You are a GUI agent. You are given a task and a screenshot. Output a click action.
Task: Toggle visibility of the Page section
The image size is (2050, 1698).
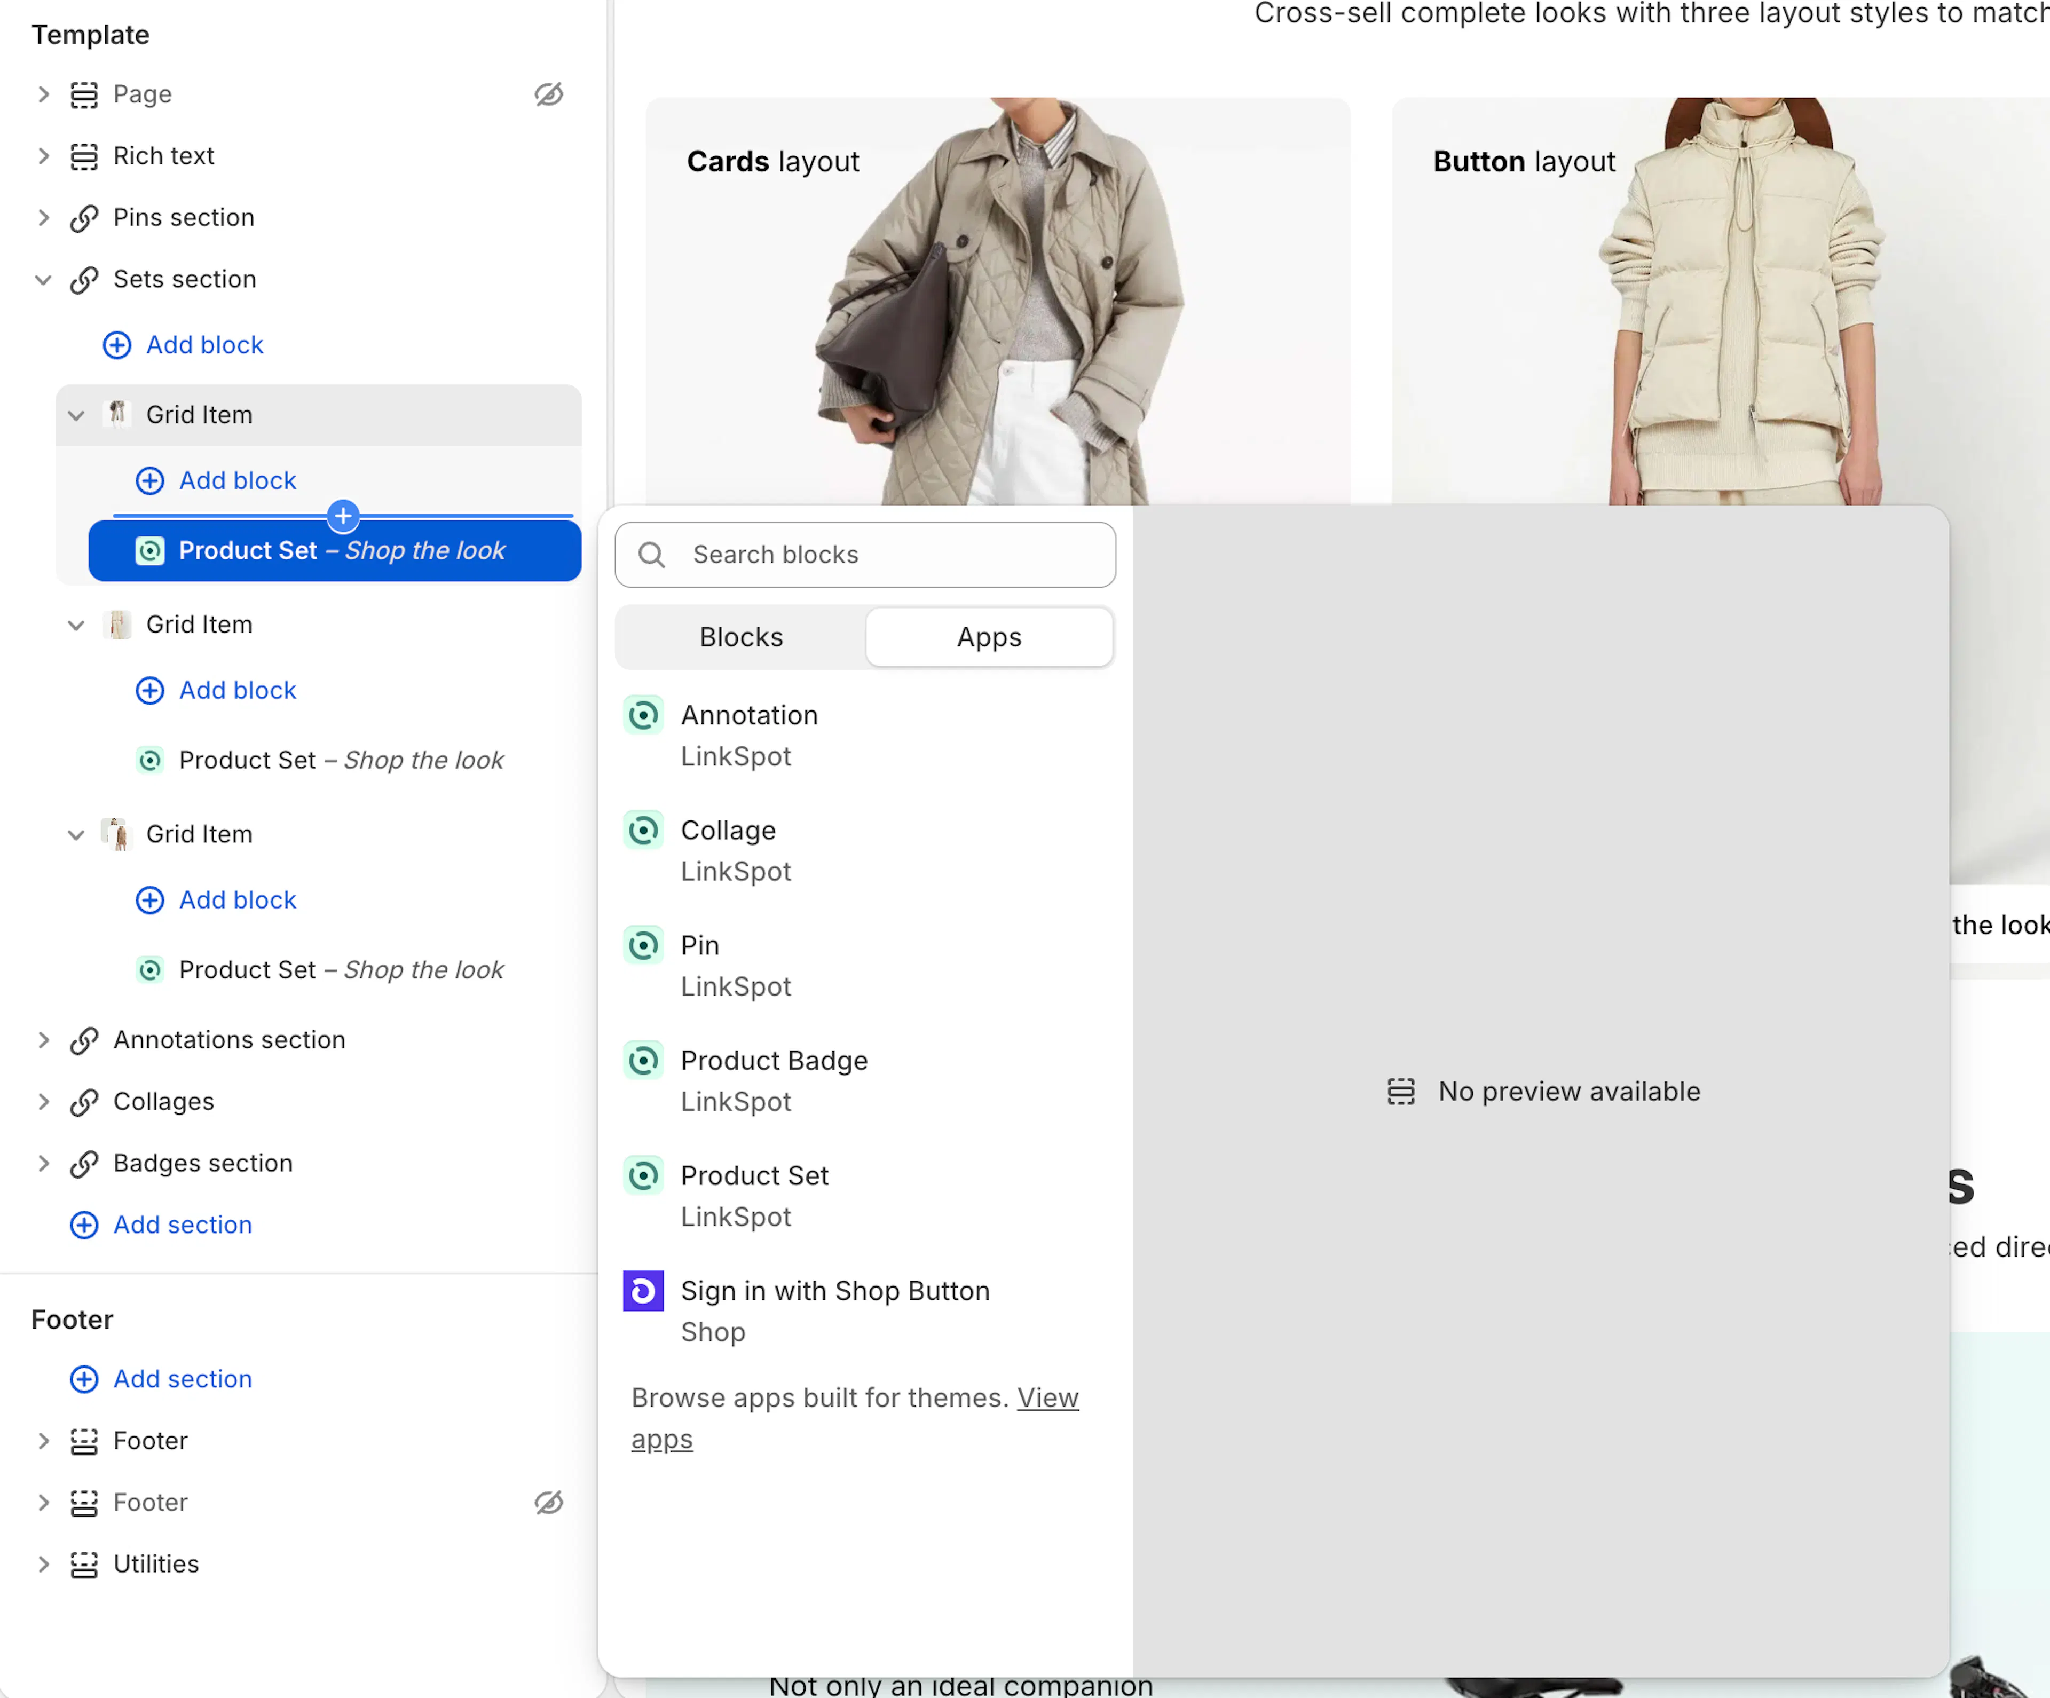(549, 94)
